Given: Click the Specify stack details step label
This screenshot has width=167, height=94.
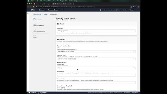Looking at the screenshot, I should (x=38, y=26).
